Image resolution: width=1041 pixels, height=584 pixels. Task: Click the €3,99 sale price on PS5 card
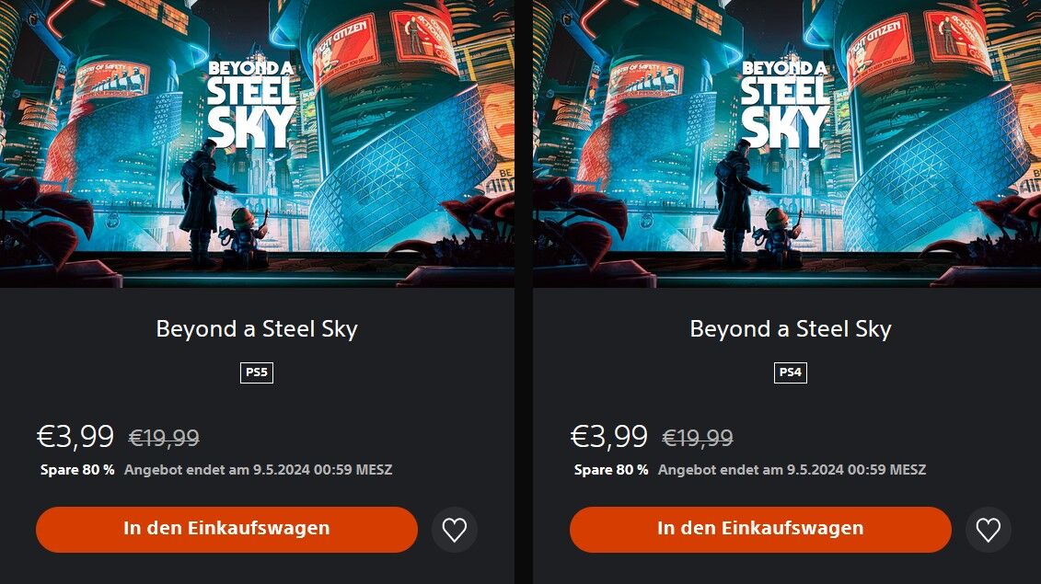[x=75, y=437]
